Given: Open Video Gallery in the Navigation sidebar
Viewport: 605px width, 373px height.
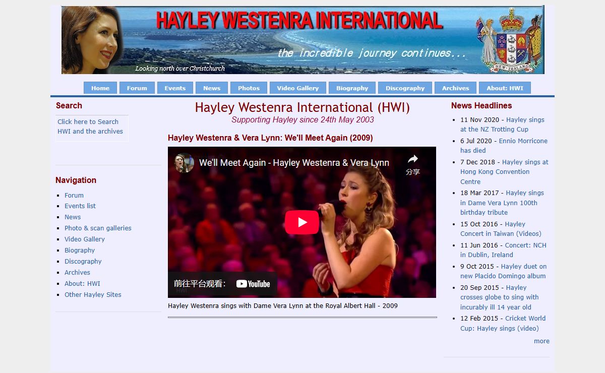Looking at the screenshot, I should (85, 239).
